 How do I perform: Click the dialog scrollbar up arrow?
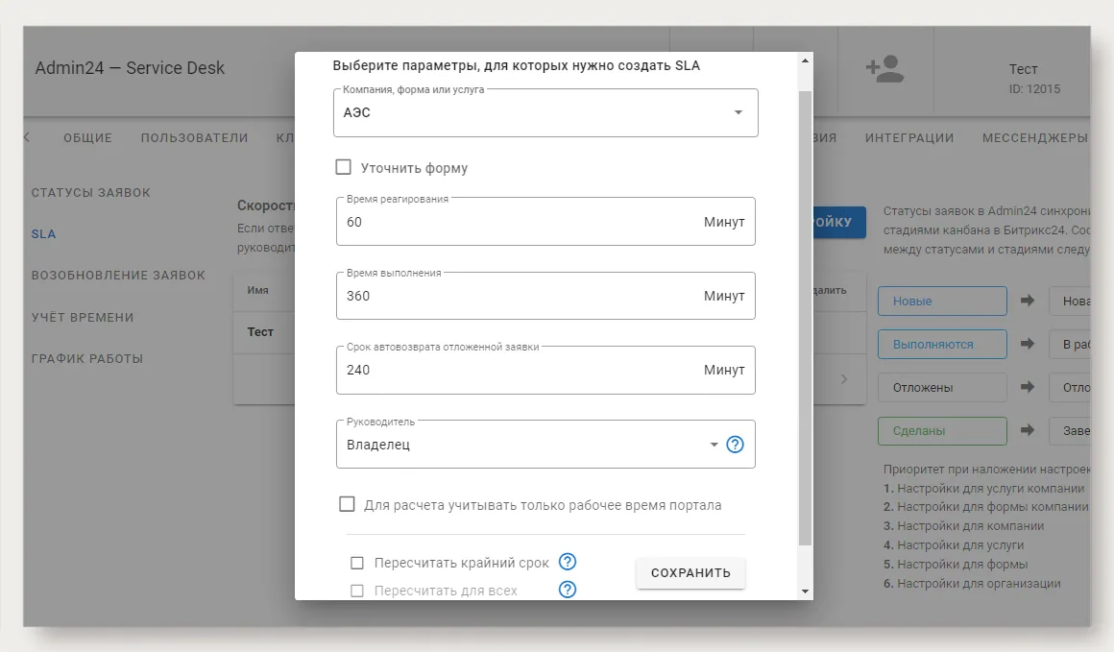(x=805, y=61)
